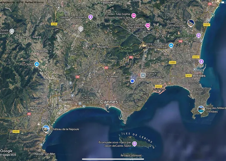Tap the Cannes city label
This screenshot has height=161, width=226.
tap(109, 102)
